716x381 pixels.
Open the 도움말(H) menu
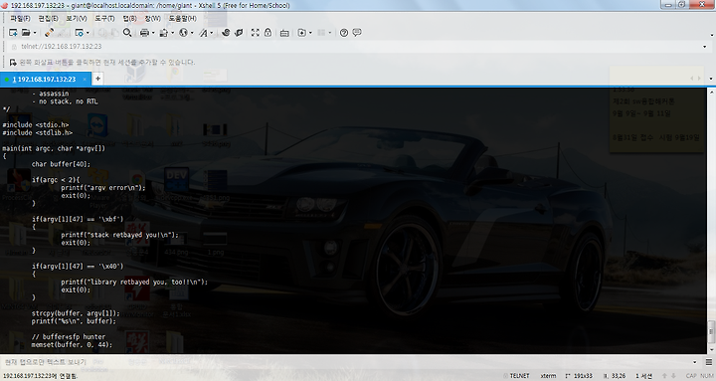pos(183,18)
